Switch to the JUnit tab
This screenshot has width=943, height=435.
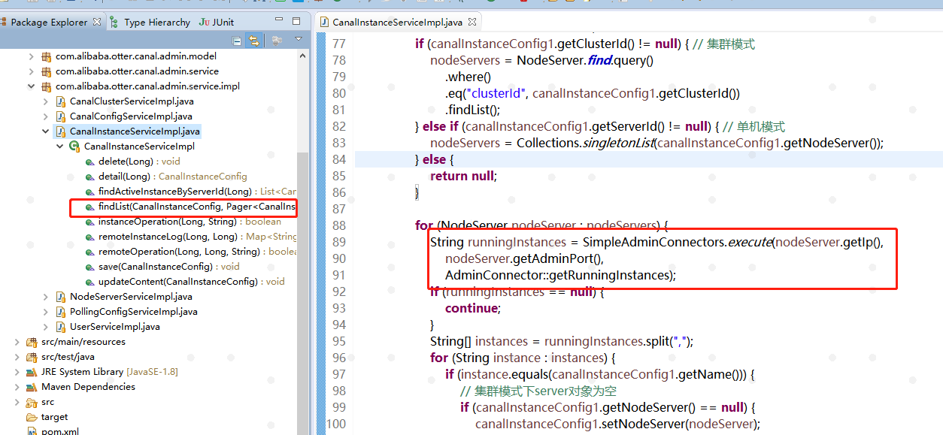[x=217, y=23]
